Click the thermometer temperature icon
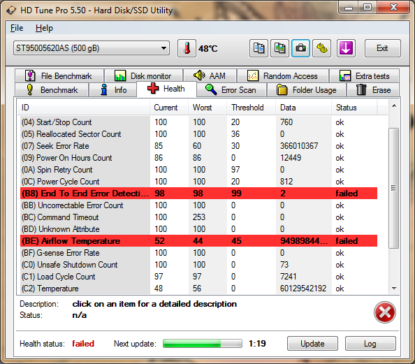This screenshot has height=364, width=415. click(x=187, y=48)
